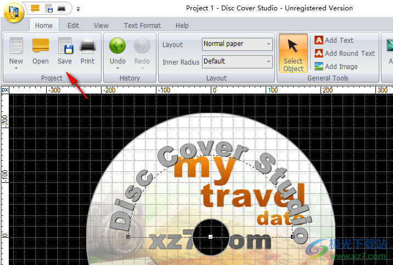Image resolution: width=393 pixels, height=265 pixels.
Task: Click quick access Open folder icon
Action: click(x=35, y=8)
